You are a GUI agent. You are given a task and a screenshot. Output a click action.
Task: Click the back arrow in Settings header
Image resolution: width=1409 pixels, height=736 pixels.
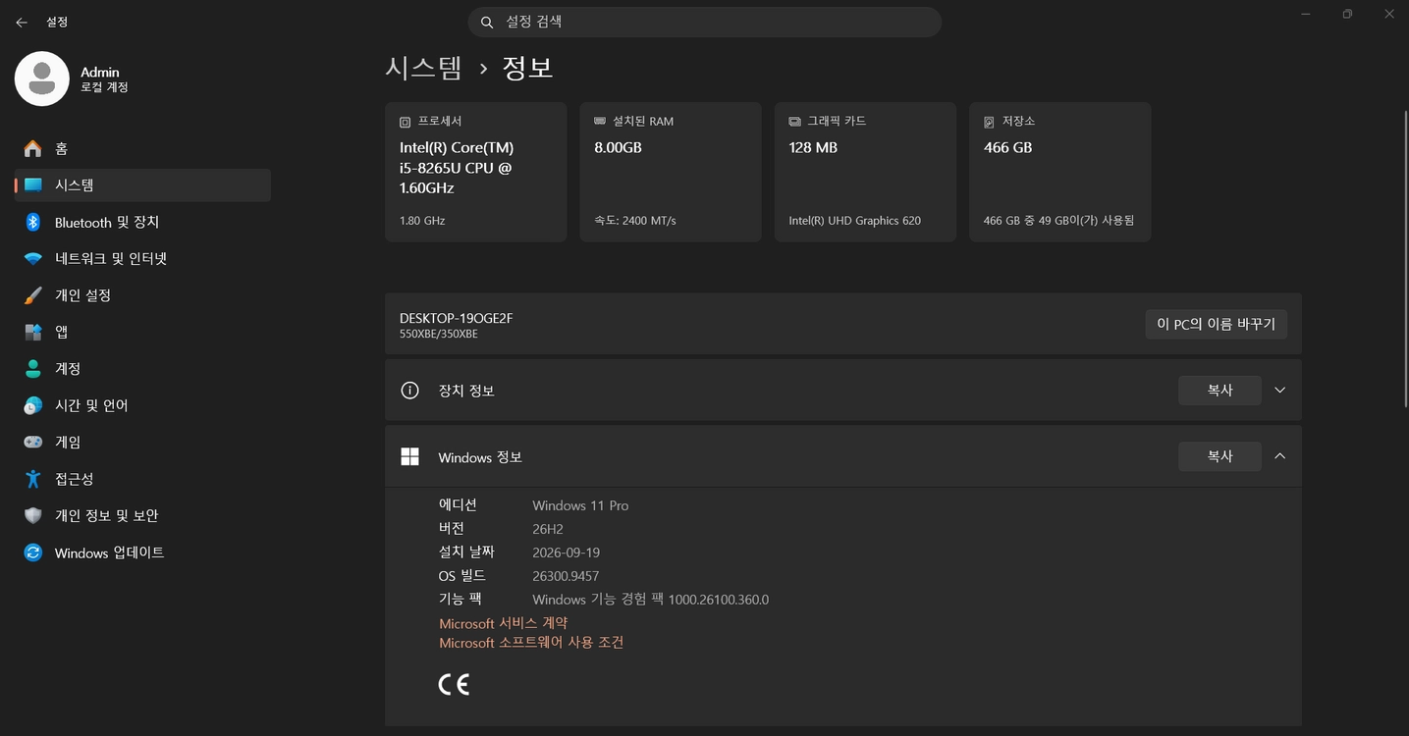pos(22,22)
